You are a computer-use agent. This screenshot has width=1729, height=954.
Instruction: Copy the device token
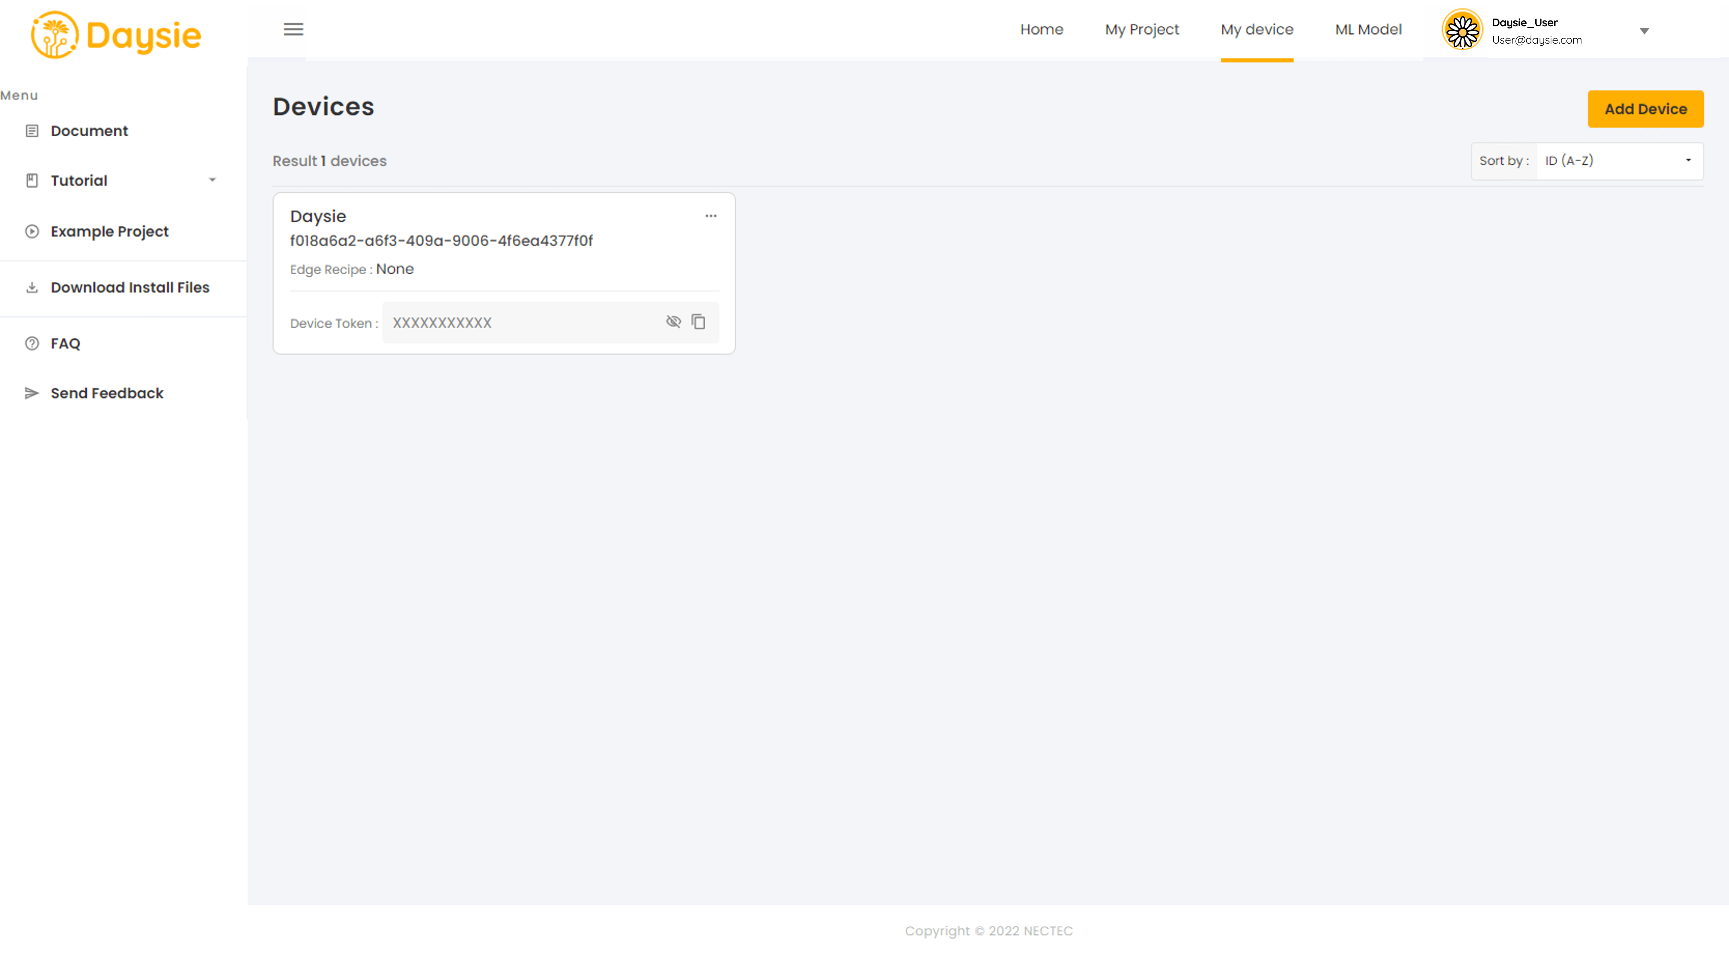point(698,322)
